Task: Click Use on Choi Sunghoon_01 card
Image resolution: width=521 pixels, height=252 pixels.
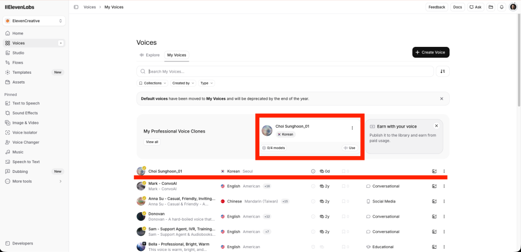Action: coord(349,148)
